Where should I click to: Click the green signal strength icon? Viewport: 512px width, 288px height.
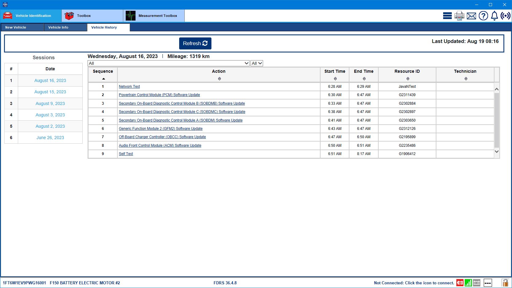(x=468, y=283)
